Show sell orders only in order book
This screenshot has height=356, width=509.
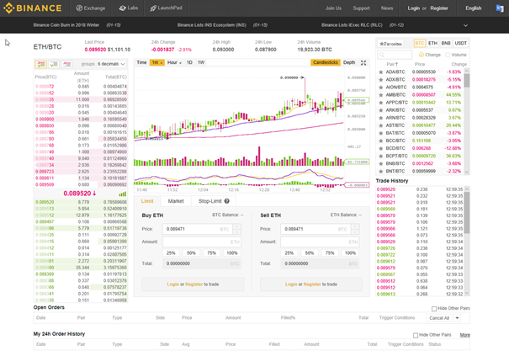(66, 64)
